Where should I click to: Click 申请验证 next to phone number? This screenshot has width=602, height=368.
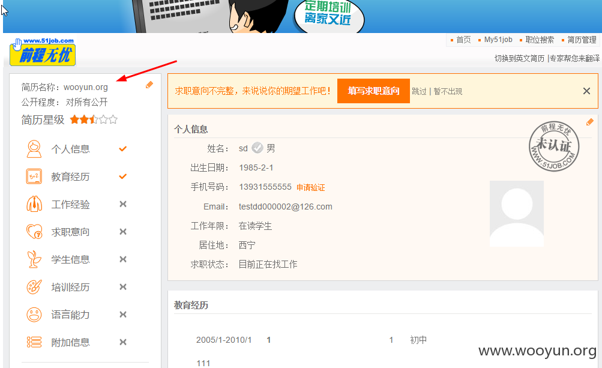point(310,187)
